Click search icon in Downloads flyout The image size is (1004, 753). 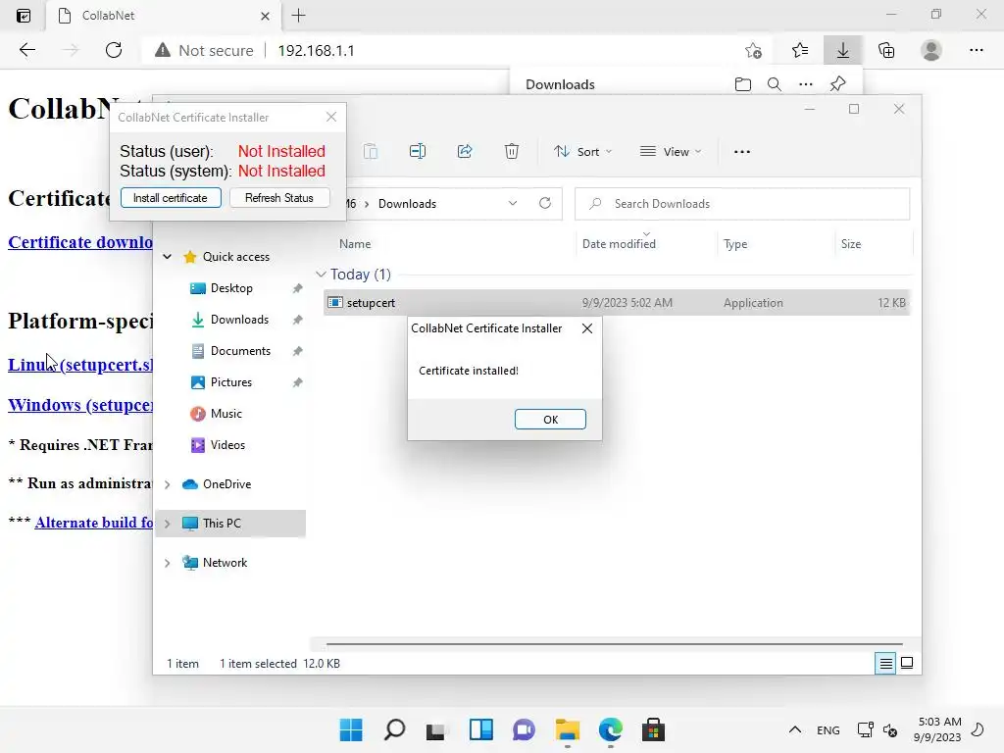pyautogui.click(x=775, y=84)
